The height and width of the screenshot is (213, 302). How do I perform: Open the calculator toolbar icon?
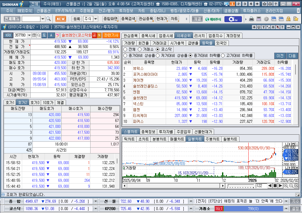259,19
